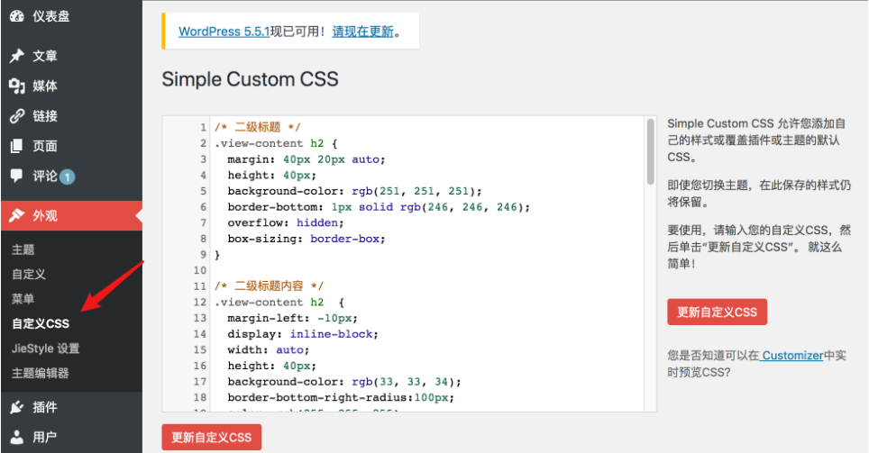Viewport: 869px width, 453px height.
Task: Click the /* 二级标题 */ comment on line 1
Action: (x=258, y=127)
